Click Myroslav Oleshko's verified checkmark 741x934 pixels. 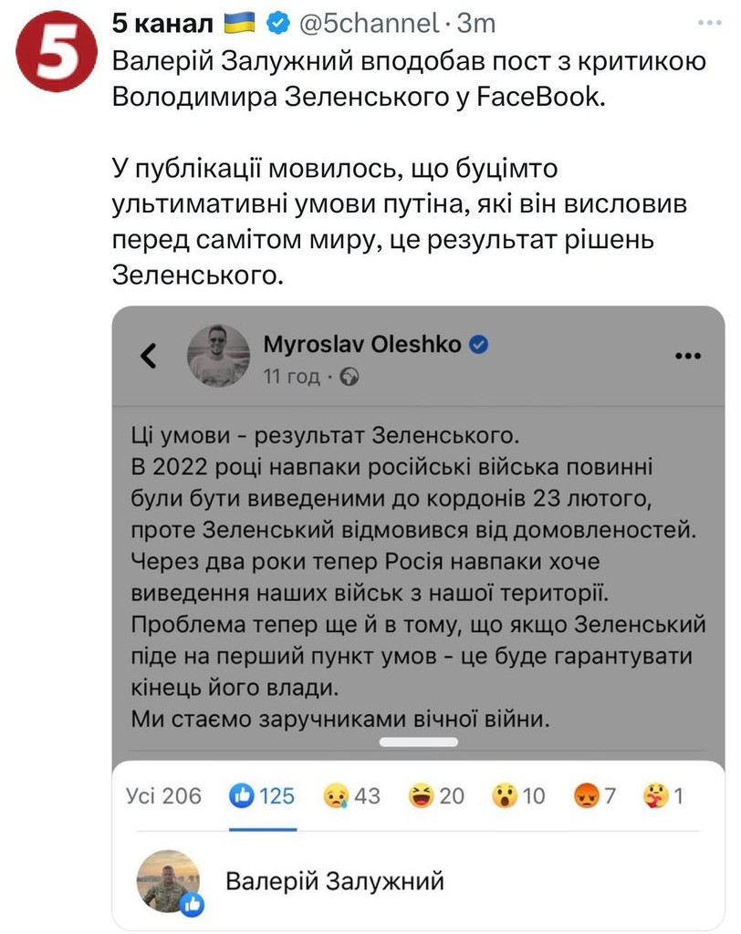tap(477, 346)
